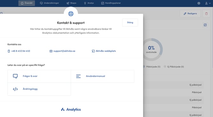Click the text Letar du svar på en specifik fråga?
Screen dimensions: 213x117
pos(26,65)
